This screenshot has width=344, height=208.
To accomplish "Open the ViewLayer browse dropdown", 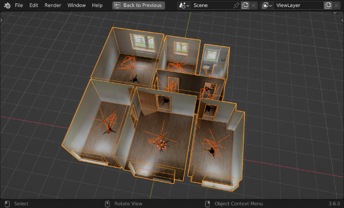I will [x=267, y=5].
